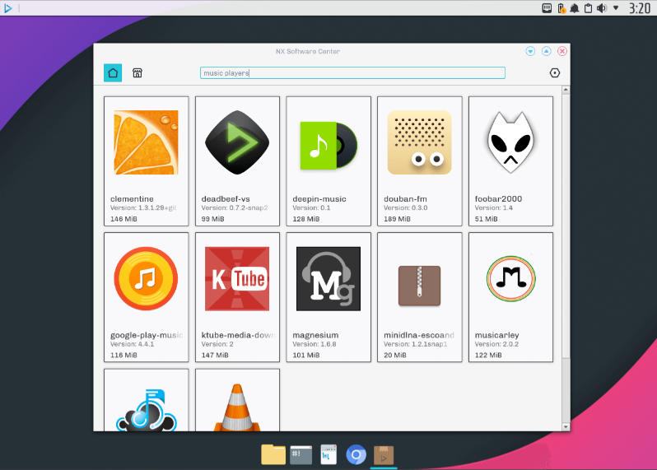The width and height of the screenshot is (657, 470).
Task: Click the ktube-media-down name label
Action: pyautogui.click(x=238, y=335)
